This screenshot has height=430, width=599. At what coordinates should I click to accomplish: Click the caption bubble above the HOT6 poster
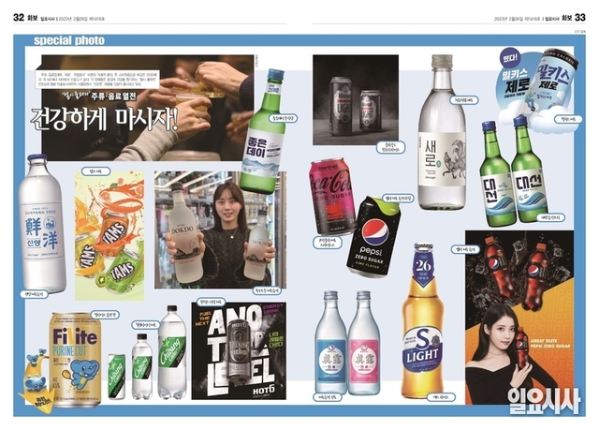(211, 302)
